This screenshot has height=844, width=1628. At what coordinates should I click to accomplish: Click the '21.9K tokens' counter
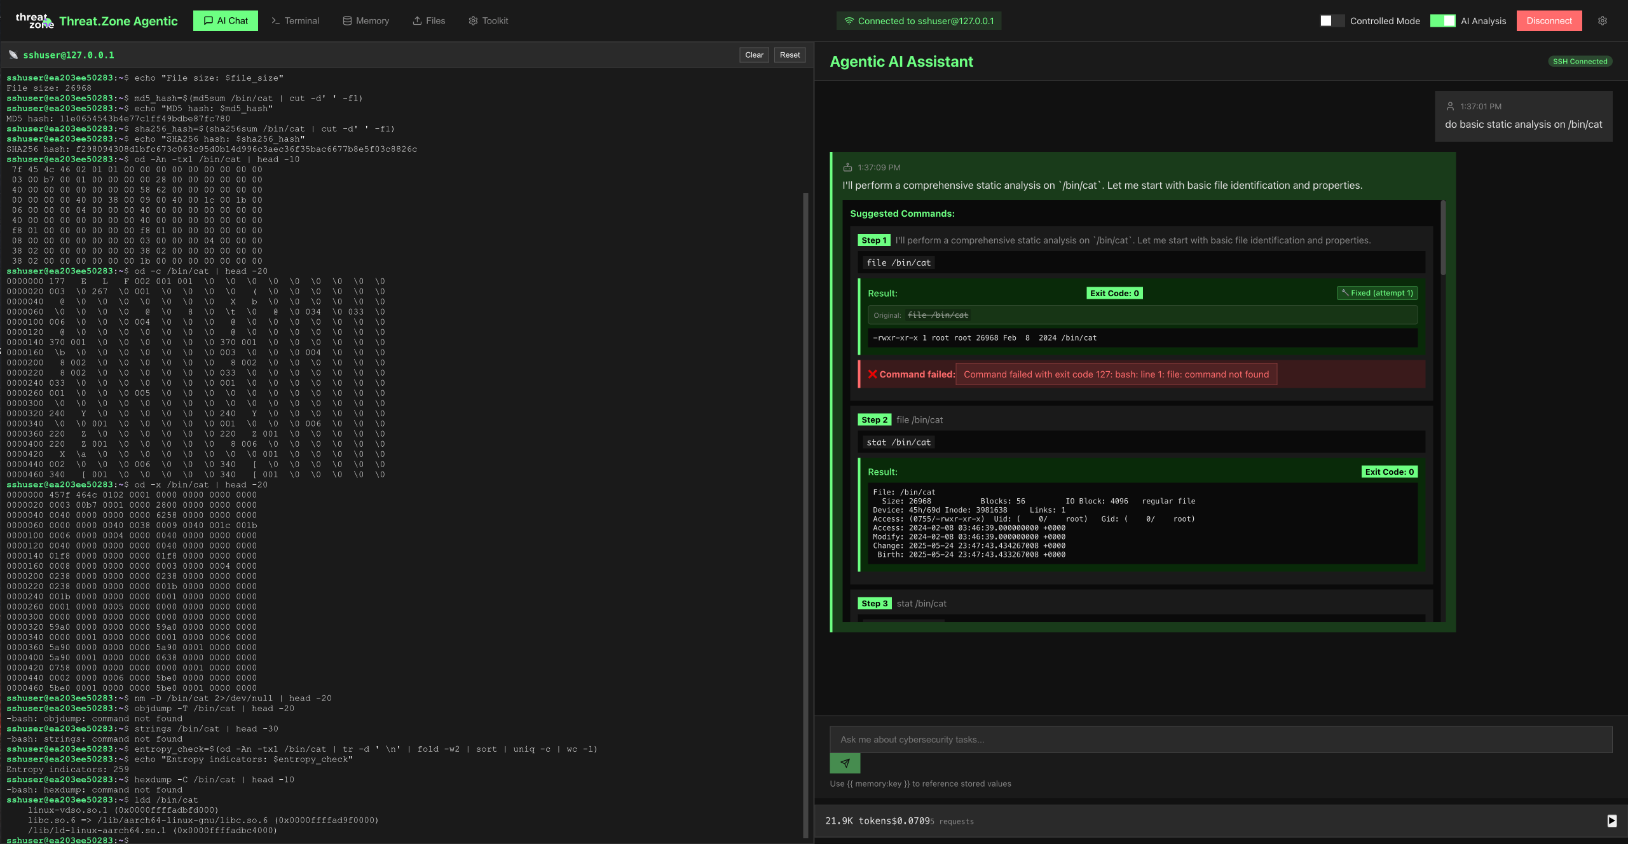tap(858, 821)
